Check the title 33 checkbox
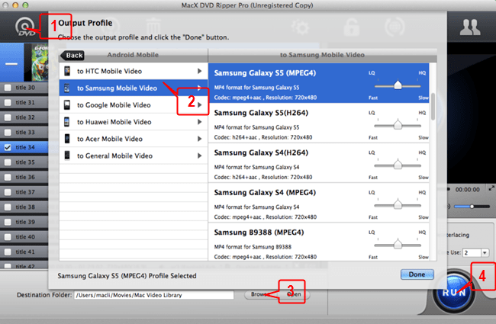Viewport: 496px width, 324px height. [8, 132]
